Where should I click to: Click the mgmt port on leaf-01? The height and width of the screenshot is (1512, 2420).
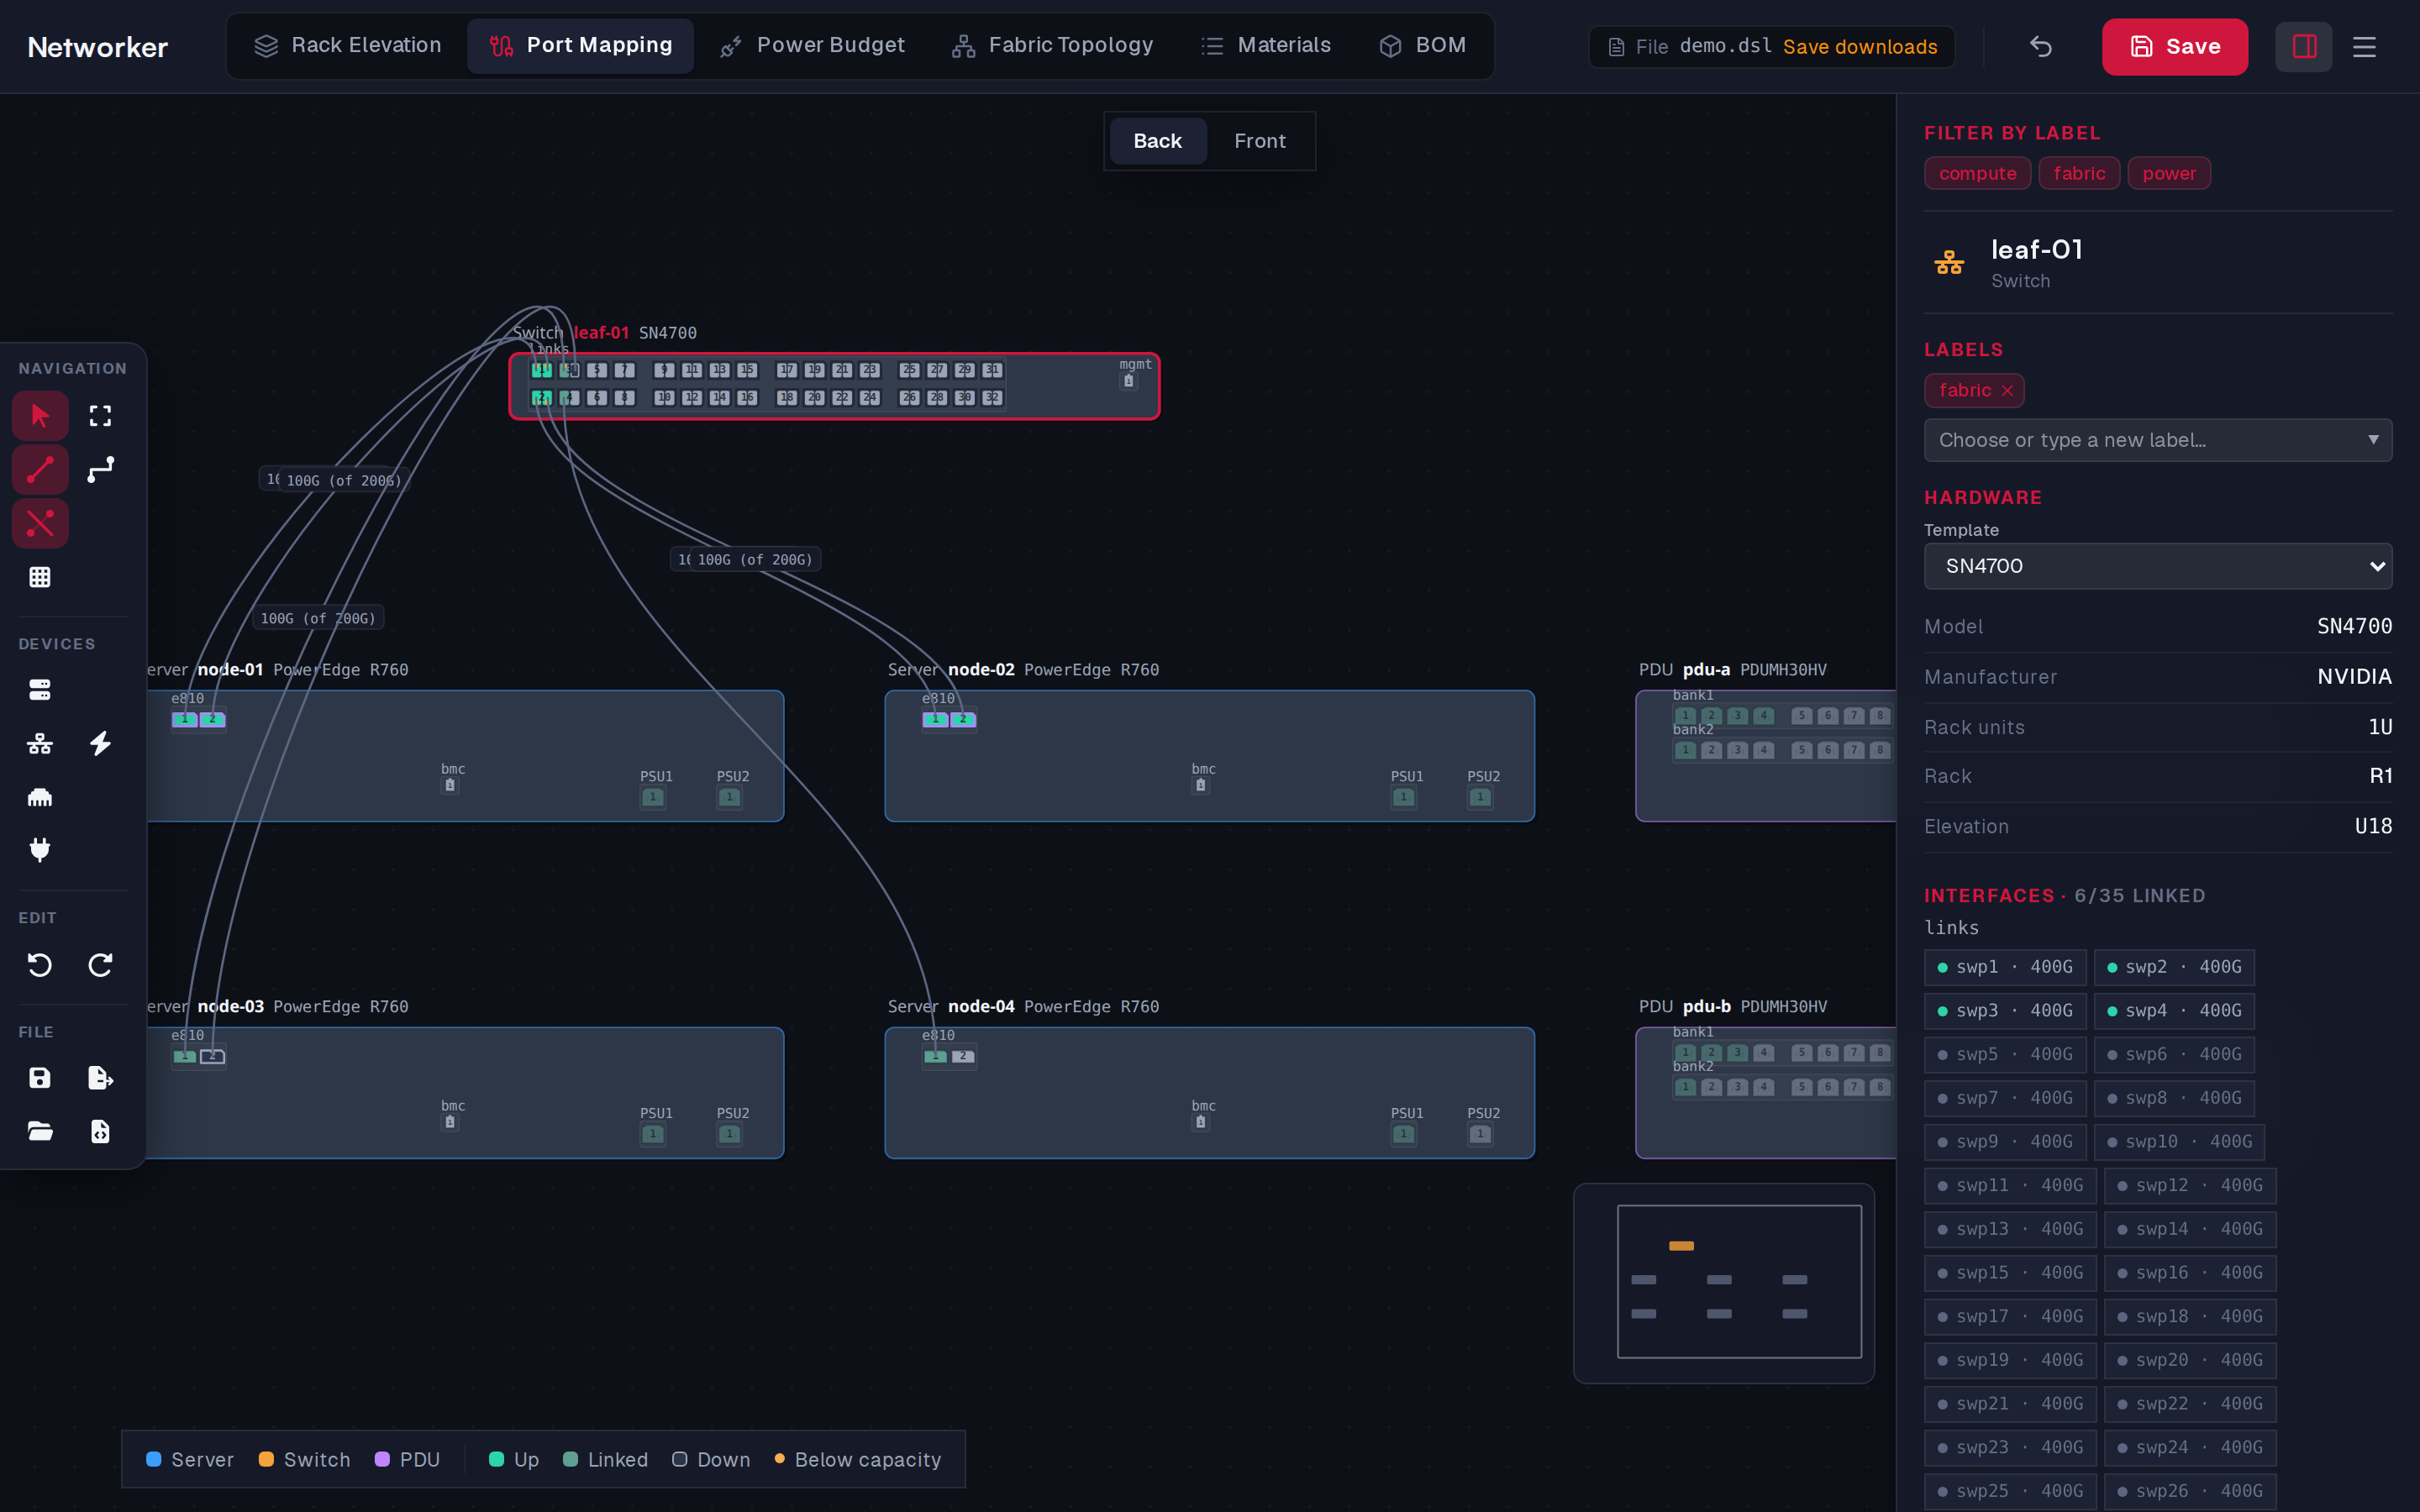[1129, 381]
